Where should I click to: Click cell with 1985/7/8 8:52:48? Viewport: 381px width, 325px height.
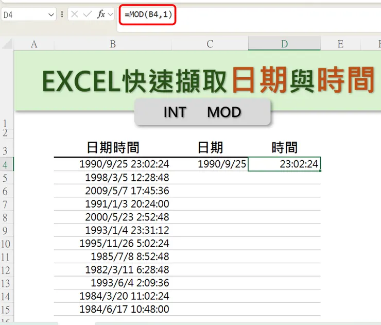pyautogui.click(x=113, y=256)
